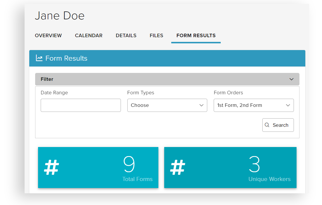The height and width of the screenshot is (205, 322).
Task: Open the Form Types dropdown
Action: (x=167, y=105)
